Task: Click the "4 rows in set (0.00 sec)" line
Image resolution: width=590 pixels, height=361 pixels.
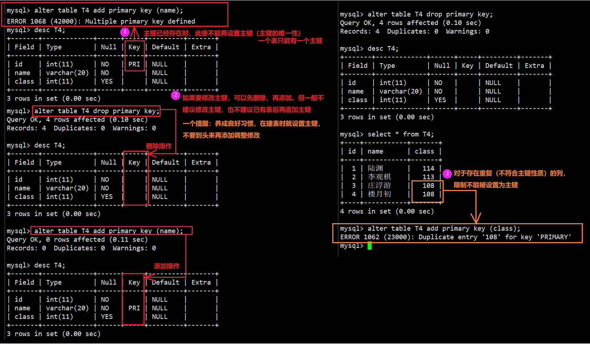Action: [387, 211]
